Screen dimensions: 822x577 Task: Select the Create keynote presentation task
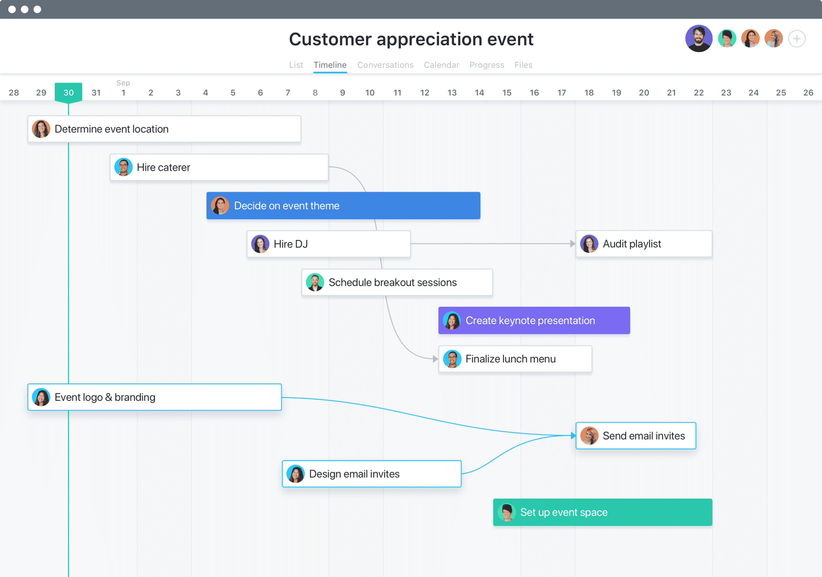point(534,320)
